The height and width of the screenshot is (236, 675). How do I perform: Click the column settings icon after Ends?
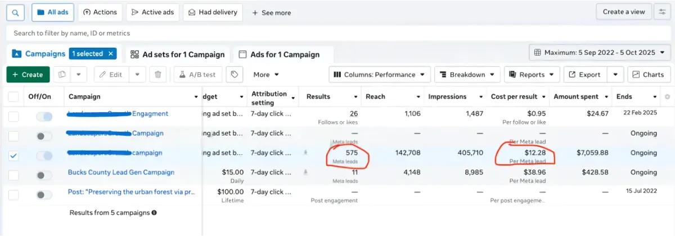tap(667, 97)
